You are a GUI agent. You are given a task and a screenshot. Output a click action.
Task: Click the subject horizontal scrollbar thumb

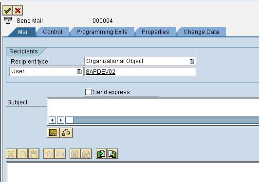[x=70, y=120]
